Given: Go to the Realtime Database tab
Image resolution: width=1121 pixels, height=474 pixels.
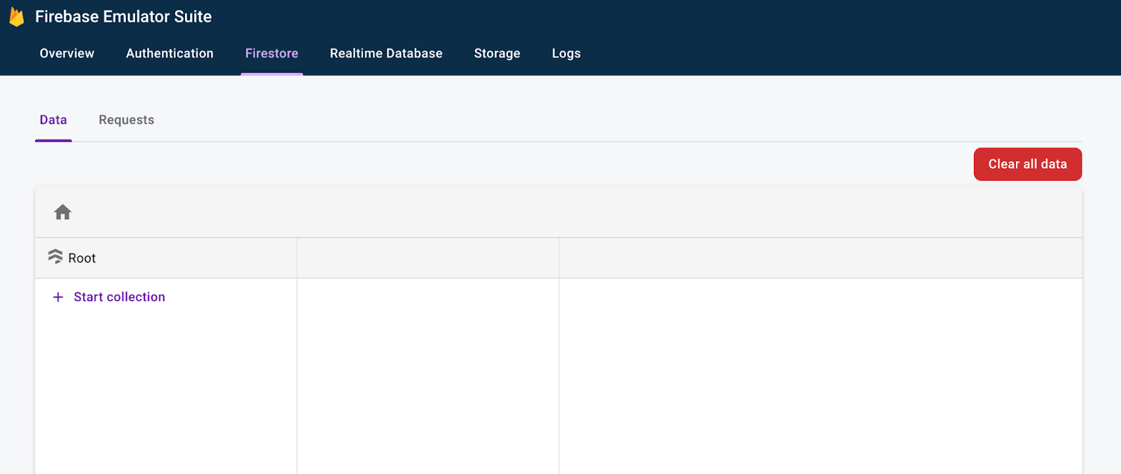Looking at the screenshot, I should pos(386,53).
